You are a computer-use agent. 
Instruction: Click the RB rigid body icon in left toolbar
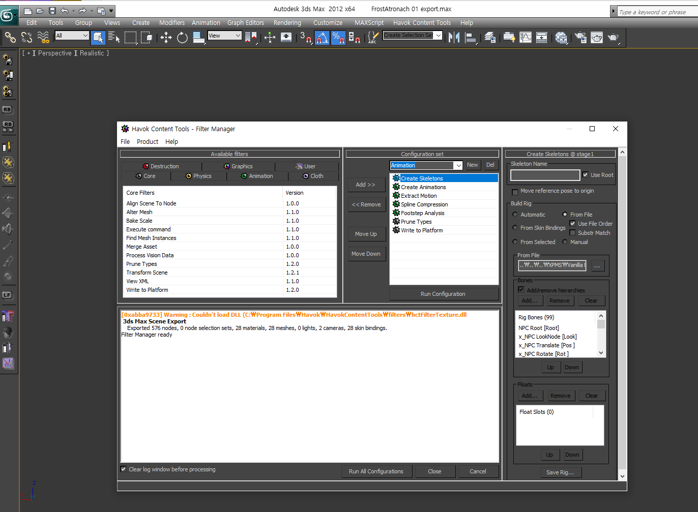(x=7, y=109)
